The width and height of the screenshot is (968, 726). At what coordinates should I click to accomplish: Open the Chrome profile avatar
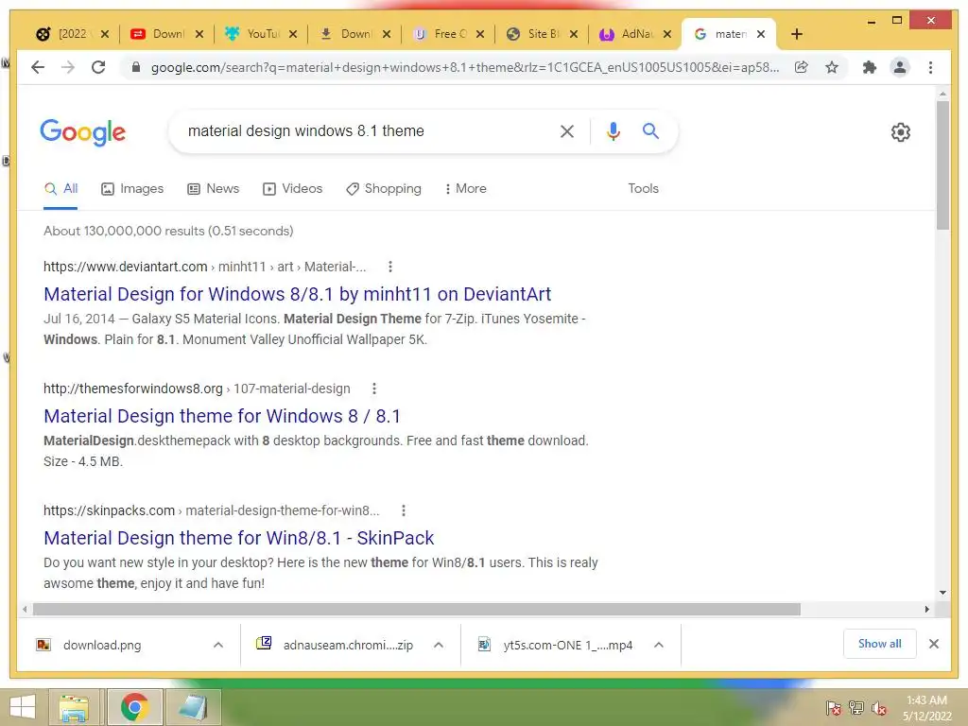pos(900,67)
